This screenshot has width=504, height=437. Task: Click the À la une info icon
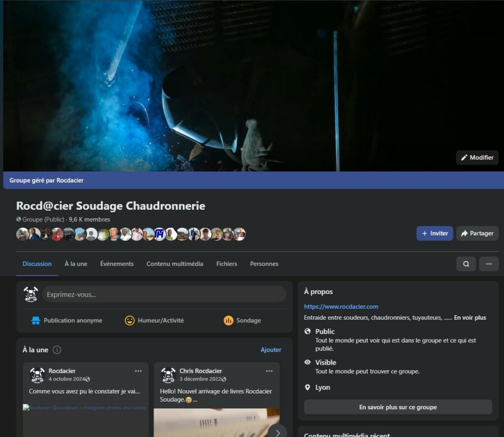(x=57, y=350)
